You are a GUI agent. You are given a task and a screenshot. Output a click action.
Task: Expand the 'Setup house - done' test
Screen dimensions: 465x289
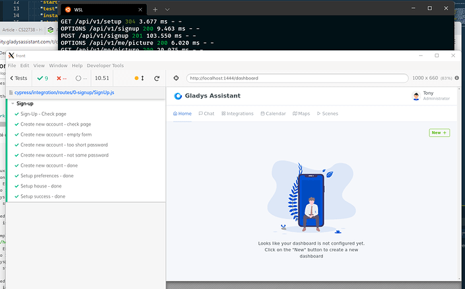pos(41,186)
